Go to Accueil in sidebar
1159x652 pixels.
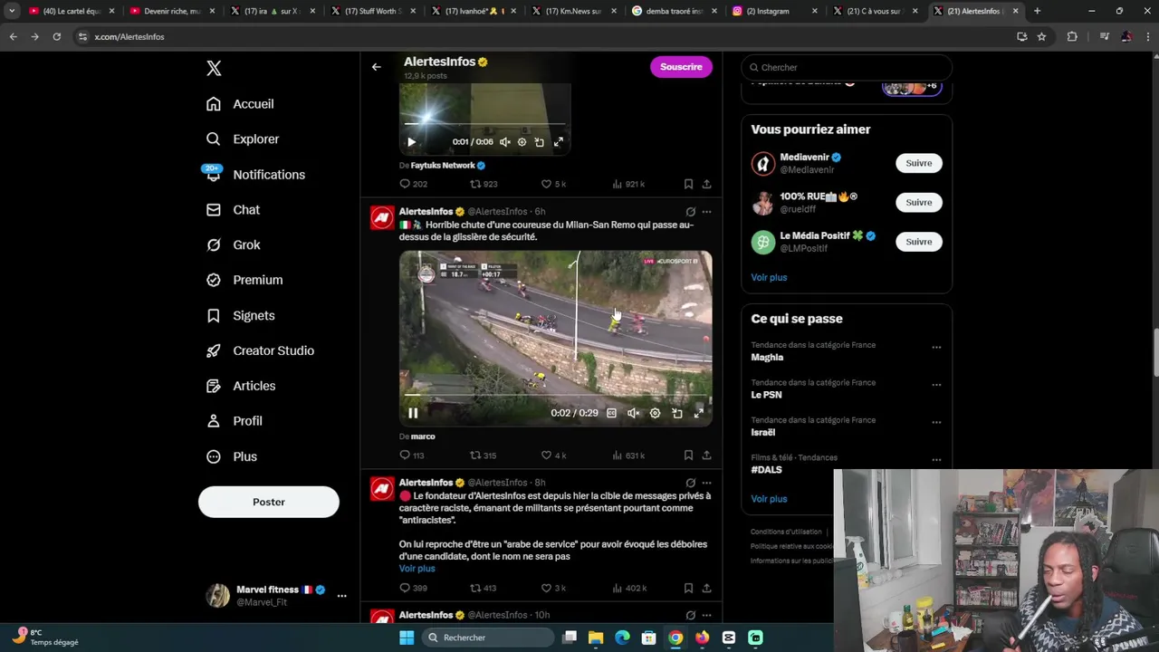[x=240, y=104]
